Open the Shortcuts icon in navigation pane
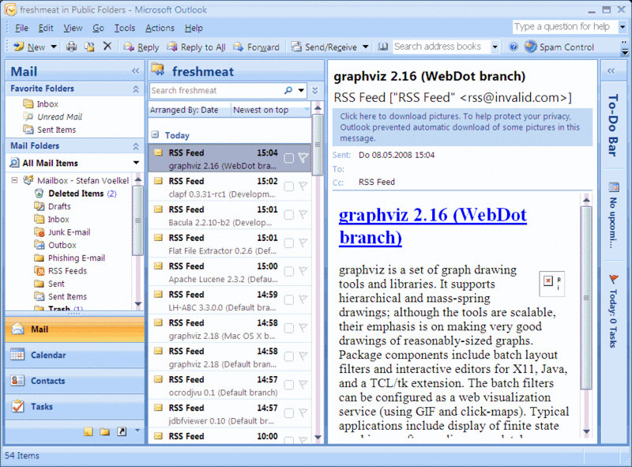 121,431
